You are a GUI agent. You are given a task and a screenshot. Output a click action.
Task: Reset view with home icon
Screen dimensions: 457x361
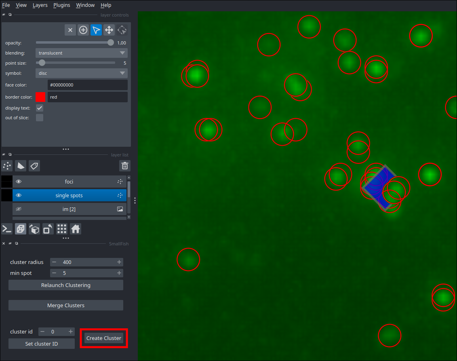click(76, 229)
